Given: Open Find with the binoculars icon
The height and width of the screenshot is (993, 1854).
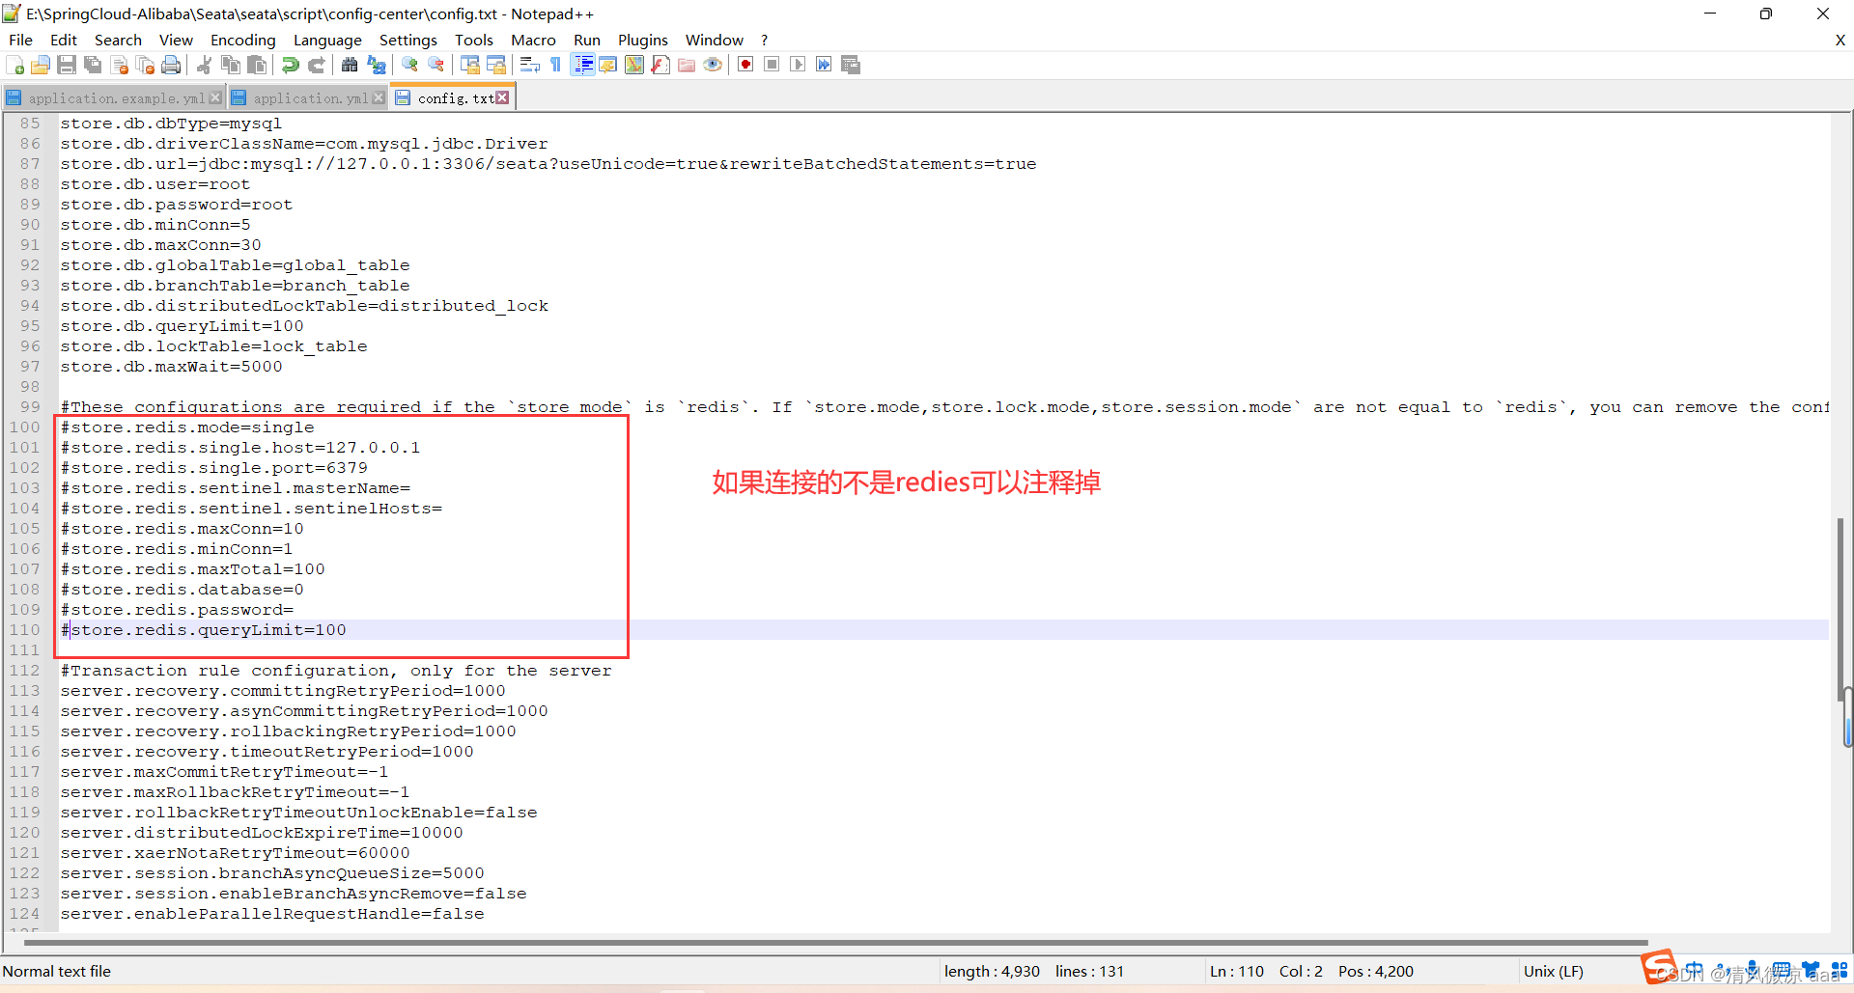Looking at the screenshot, I should (350, 65).
